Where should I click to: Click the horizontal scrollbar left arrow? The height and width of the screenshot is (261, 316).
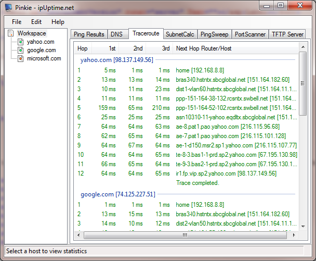click(78, 235)
